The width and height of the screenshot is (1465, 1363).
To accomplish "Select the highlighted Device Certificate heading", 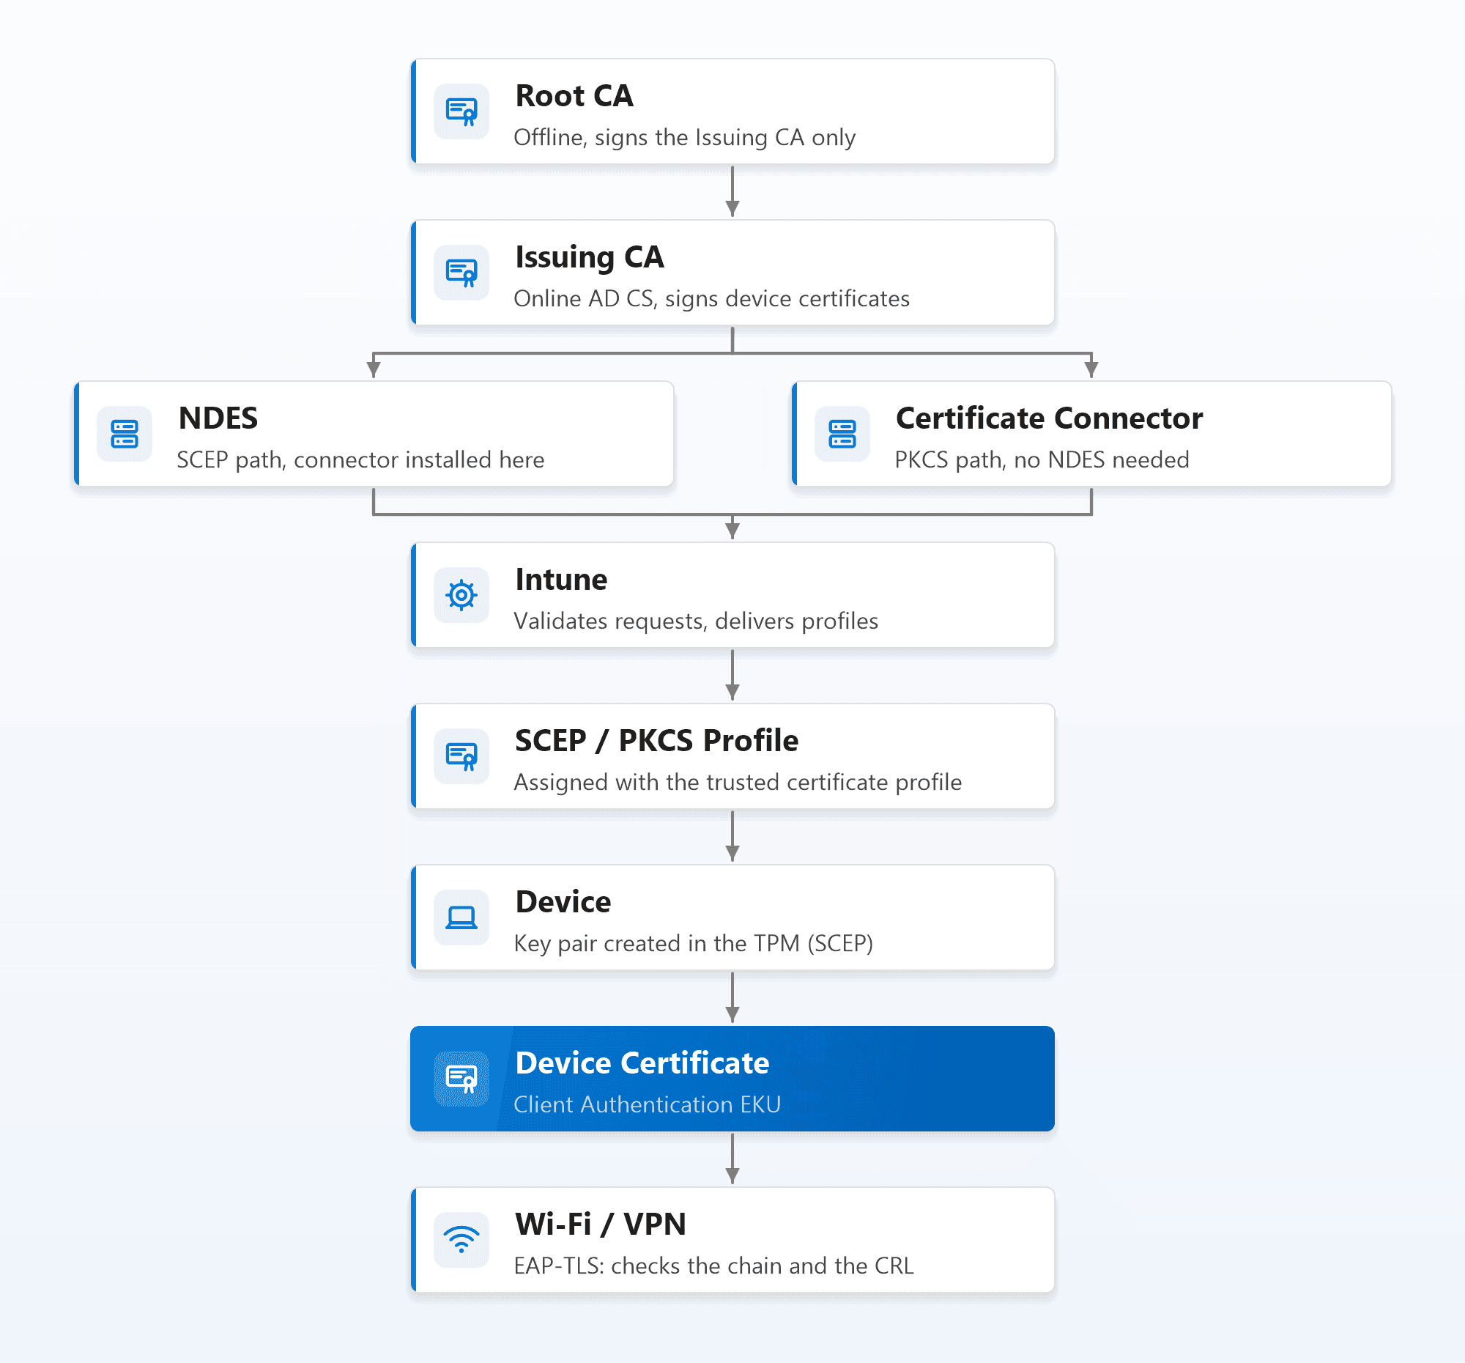I will pos(642,1063).
